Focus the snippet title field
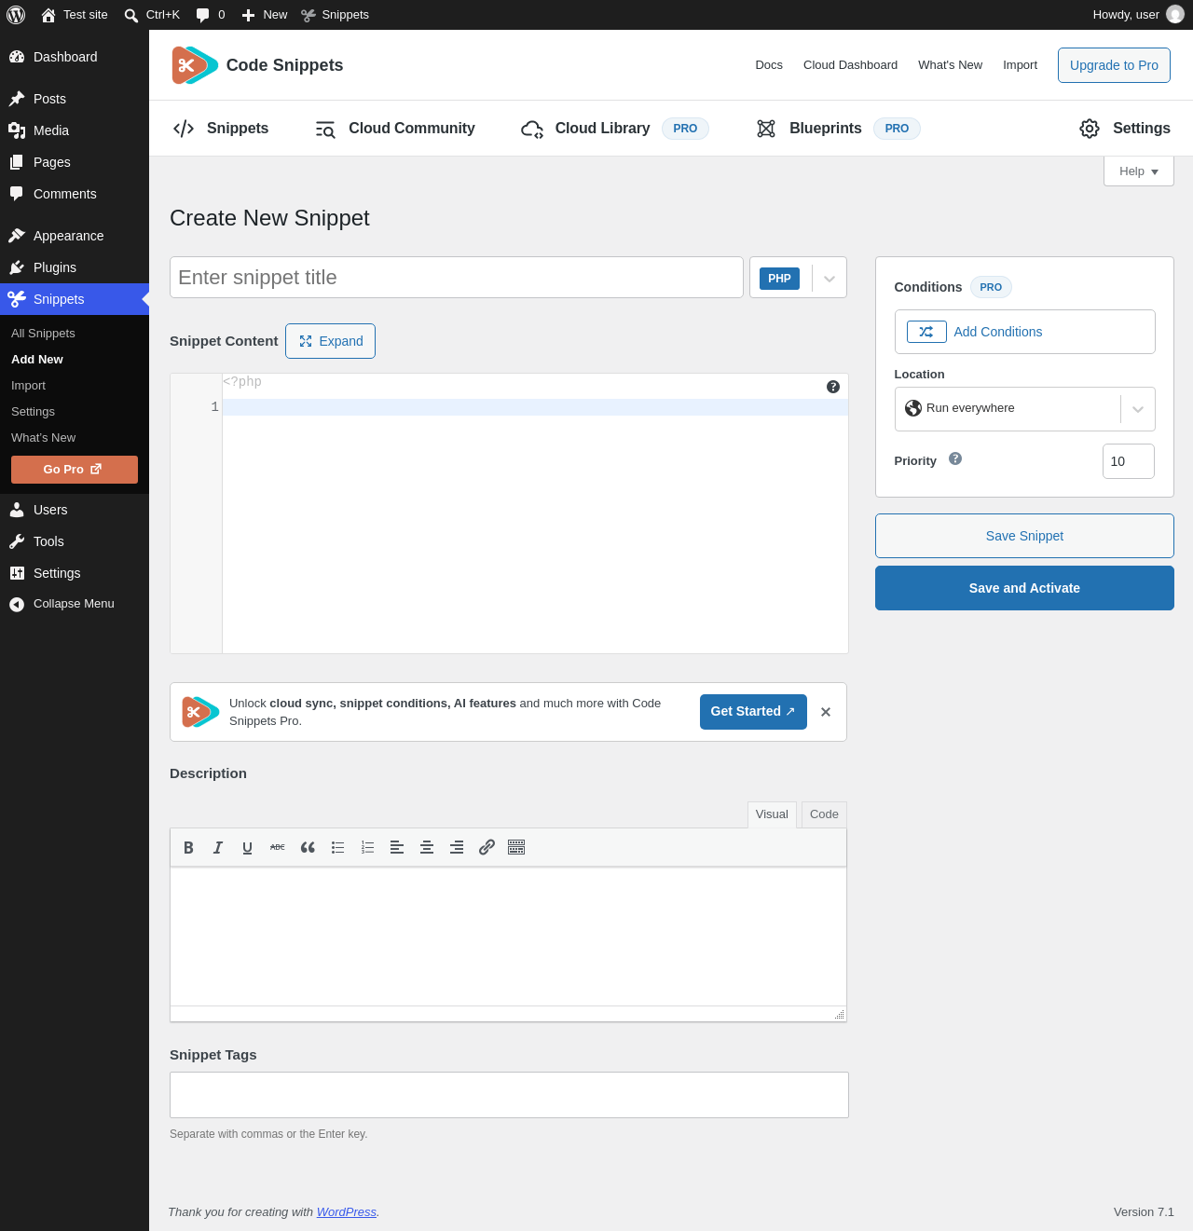 457,278
